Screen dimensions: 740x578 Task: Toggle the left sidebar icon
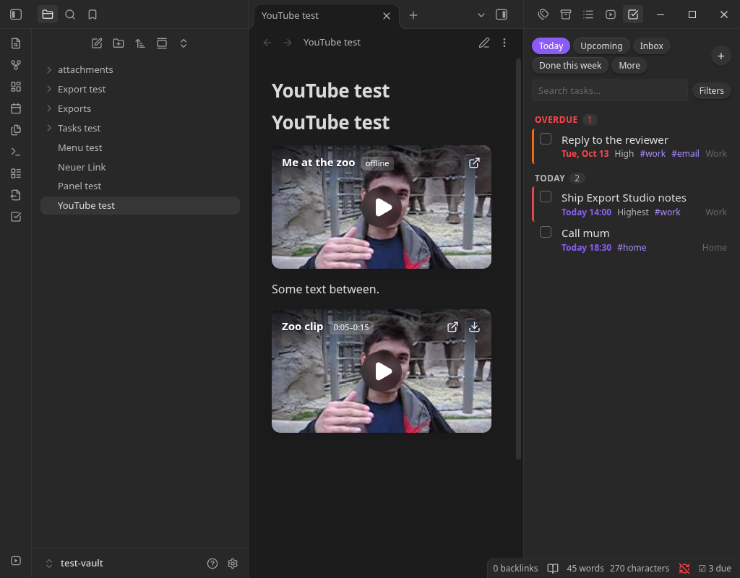point(16,14)
